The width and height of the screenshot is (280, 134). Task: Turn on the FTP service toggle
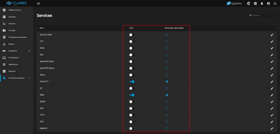coord(132,42)
